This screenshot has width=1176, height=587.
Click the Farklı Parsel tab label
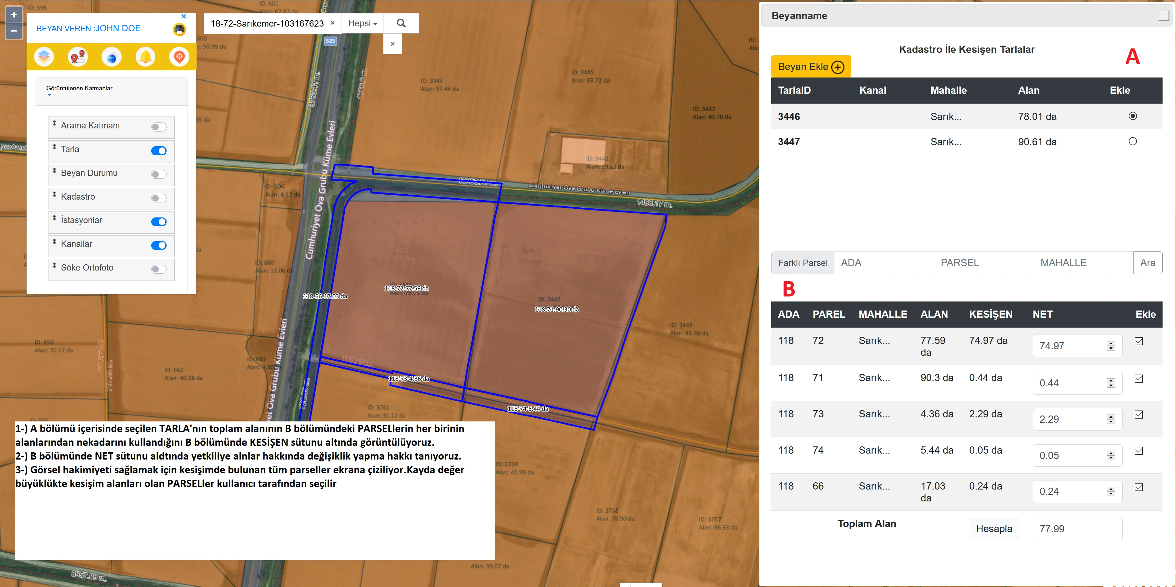(x=802, y=263)
